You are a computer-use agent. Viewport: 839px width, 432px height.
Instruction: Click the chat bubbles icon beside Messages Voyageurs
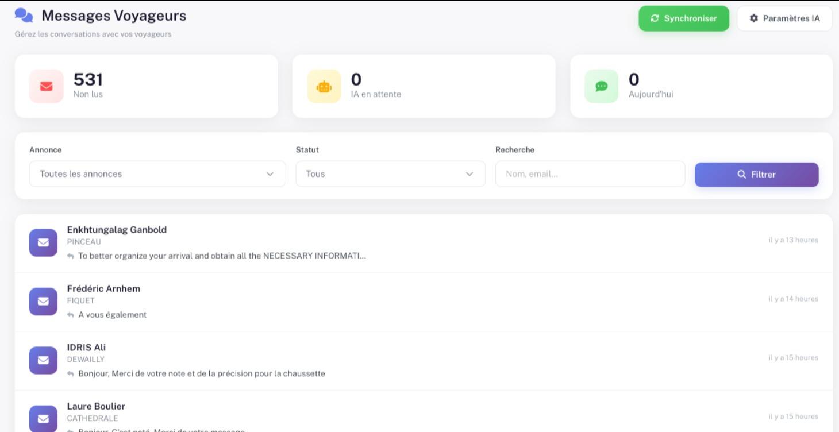coord(24,16)
